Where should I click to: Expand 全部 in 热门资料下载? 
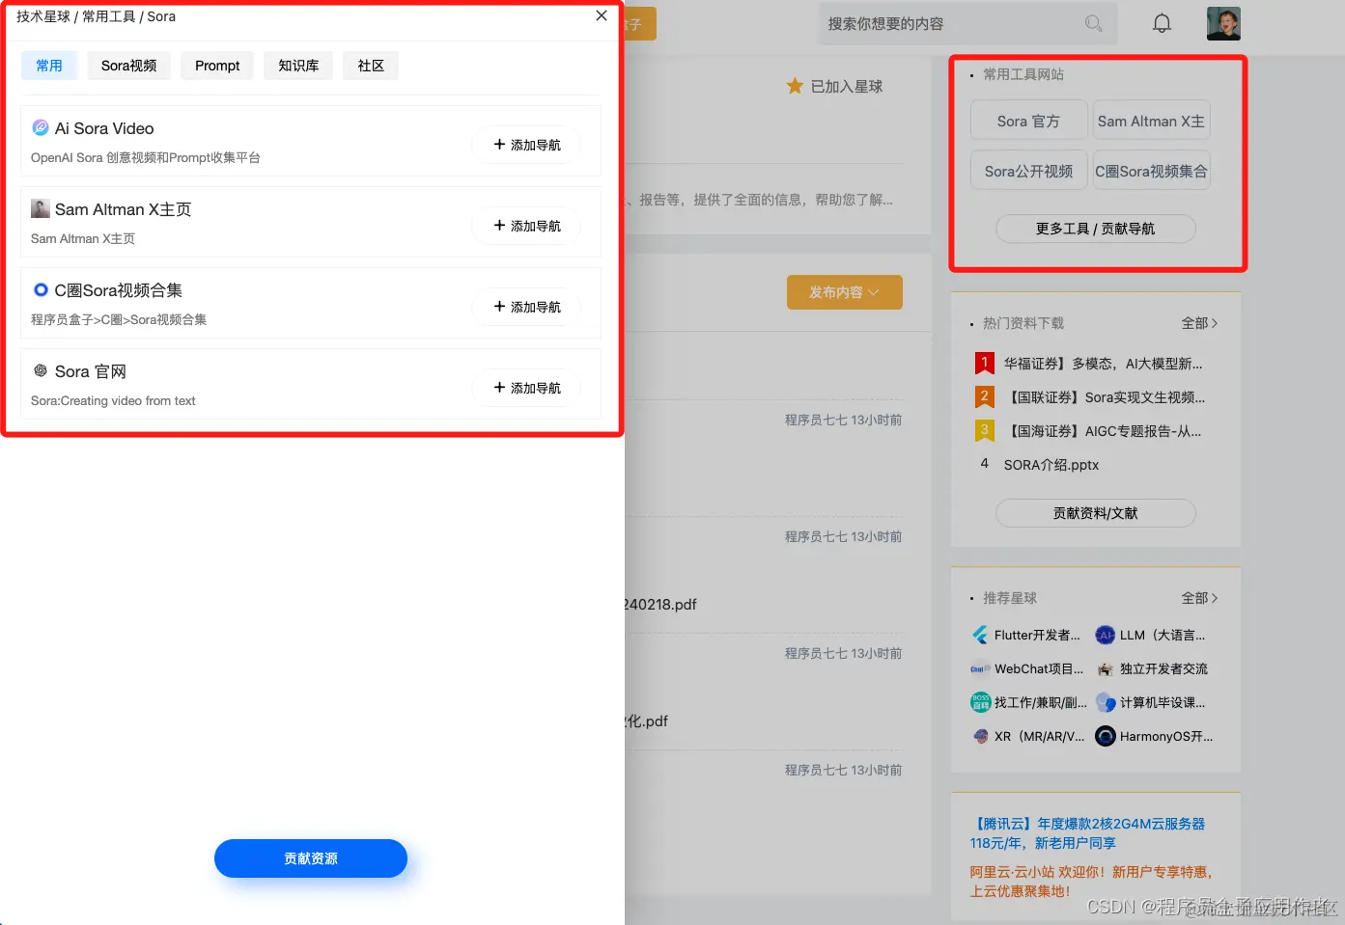coord(1199,323)
